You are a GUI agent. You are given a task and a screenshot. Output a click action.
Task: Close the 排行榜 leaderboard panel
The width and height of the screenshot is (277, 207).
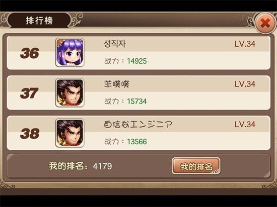[x=265, y=23]
